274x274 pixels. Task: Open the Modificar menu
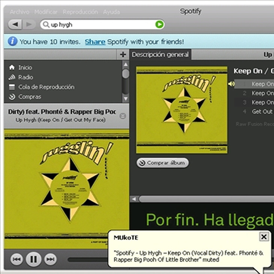46,12
